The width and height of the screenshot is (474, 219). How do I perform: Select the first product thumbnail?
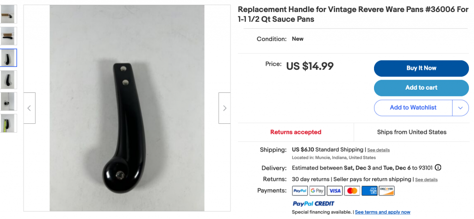point(9,14)
